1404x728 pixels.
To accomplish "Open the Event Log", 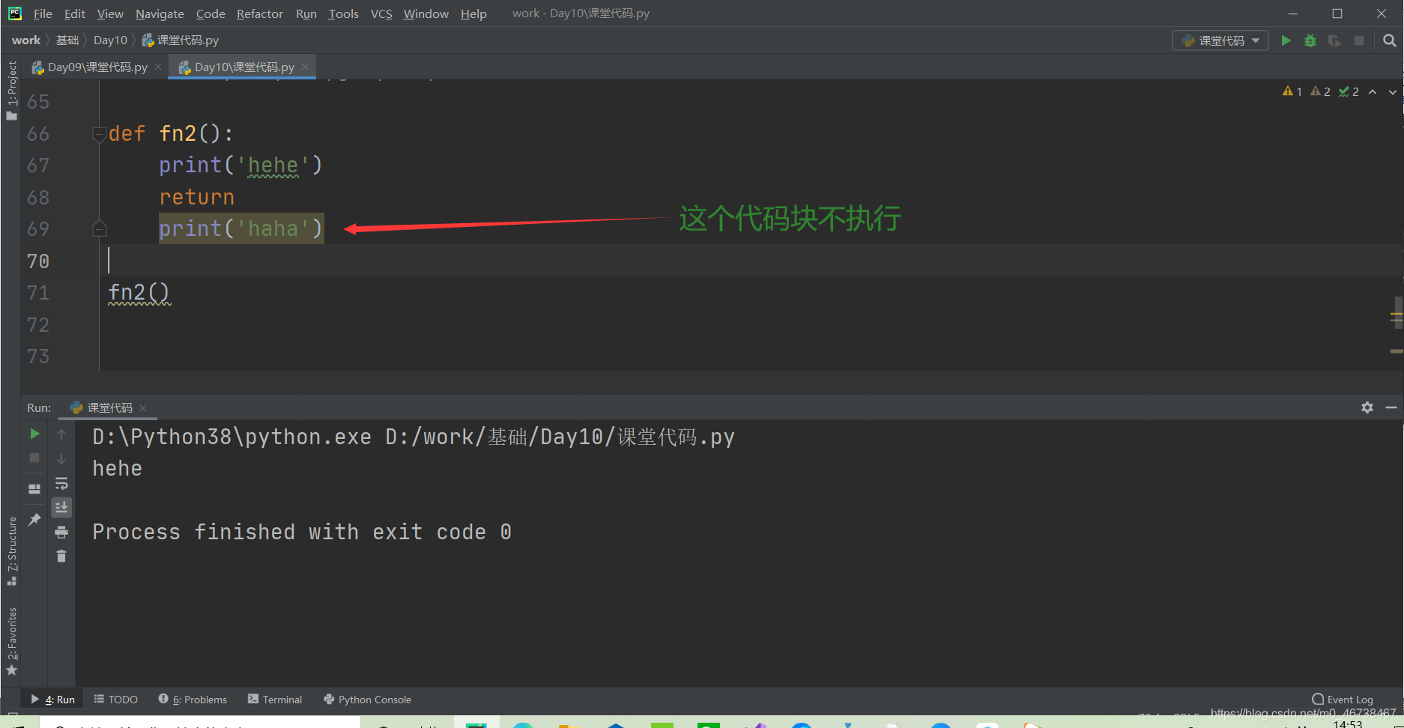I will [1343, 700].
